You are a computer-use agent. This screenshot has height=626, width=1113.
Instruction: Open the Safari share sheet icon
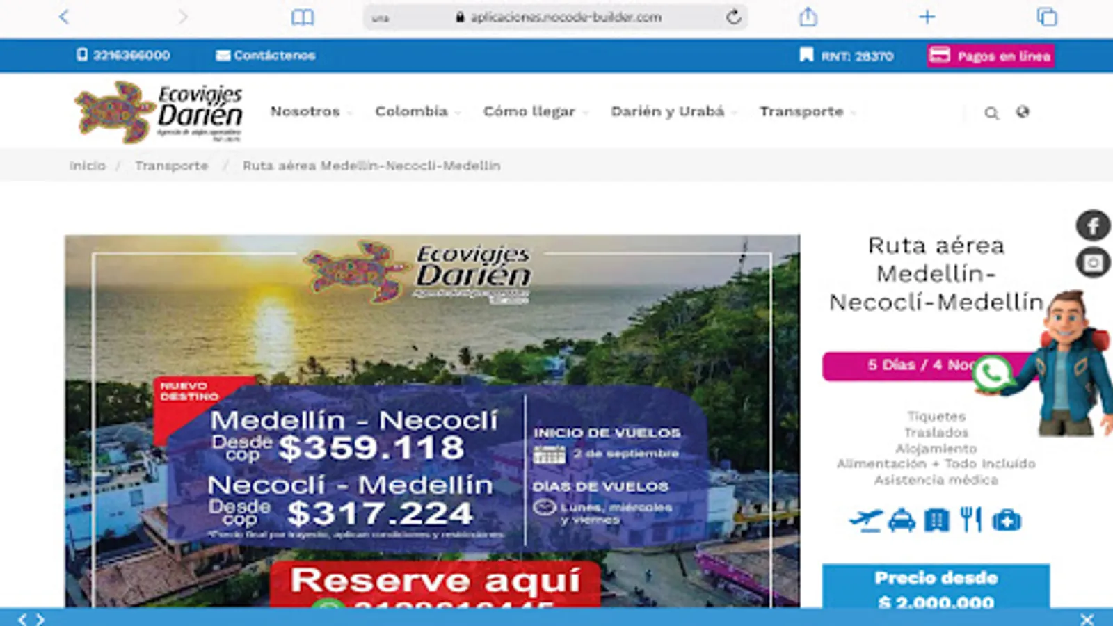tap(808, 16)
